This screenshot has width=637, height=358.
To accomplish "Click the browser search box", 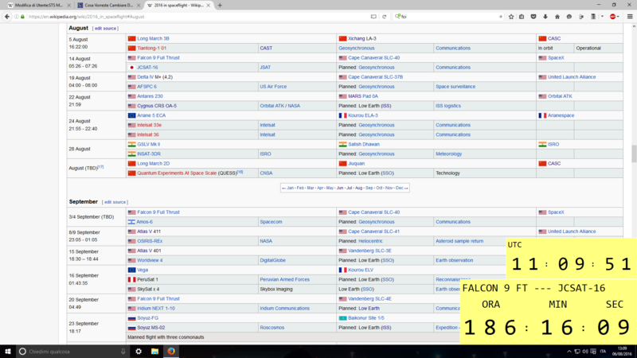I will click(x=449, y=17).
